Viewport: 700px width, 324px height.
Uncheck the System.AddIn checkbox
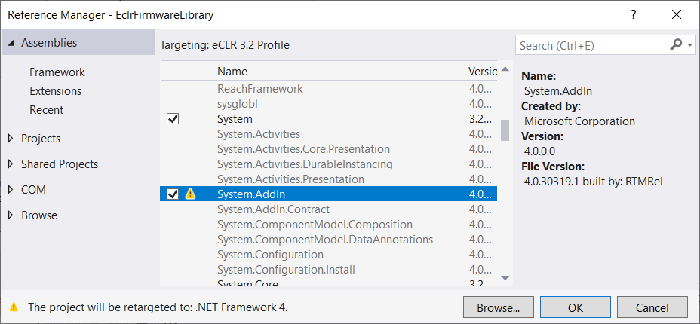173,194
